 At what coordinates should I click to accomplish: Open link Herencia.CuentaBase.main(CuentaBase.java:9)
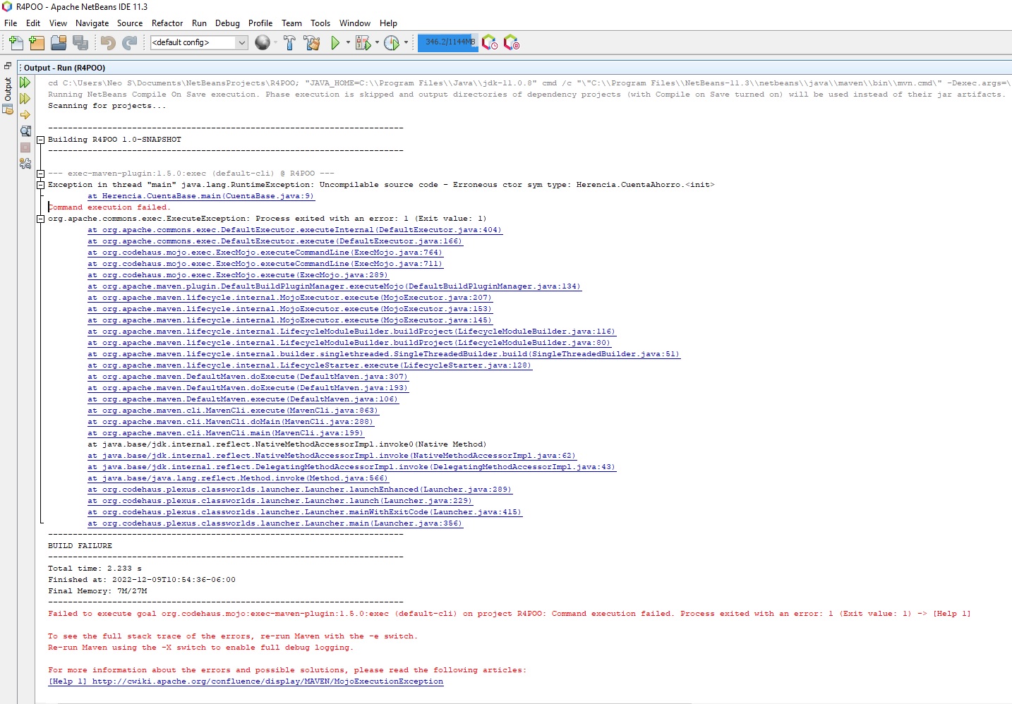[x=201, y=196]
